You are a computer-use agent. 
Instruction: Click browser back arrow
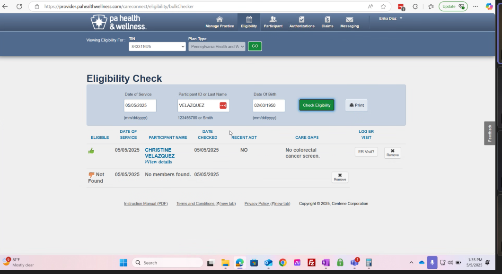(5, 7)
